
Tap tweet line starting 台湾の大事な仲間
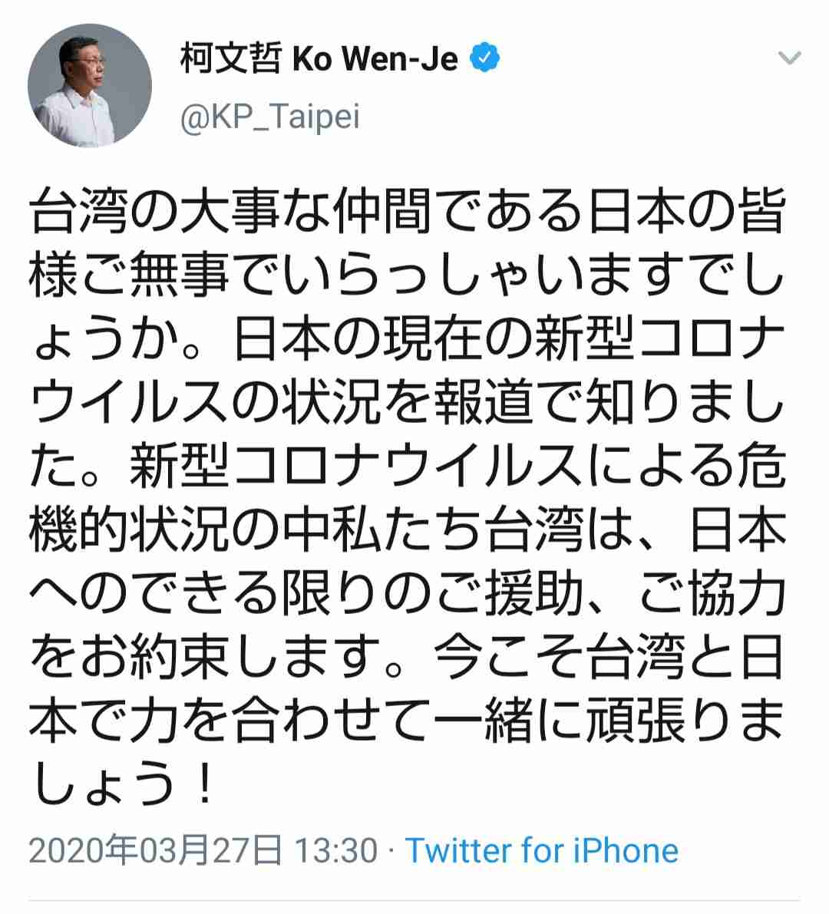[x=408, y=210]
